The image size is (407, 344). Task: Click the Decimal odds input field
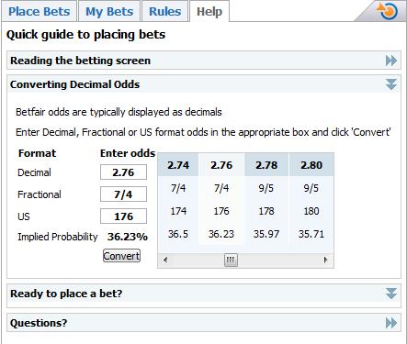click(123, 172)
